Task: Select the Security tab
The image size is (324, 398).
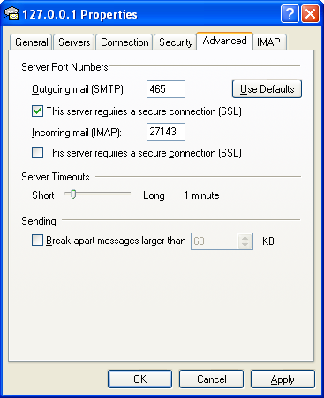Action: (x=176, y=42)
